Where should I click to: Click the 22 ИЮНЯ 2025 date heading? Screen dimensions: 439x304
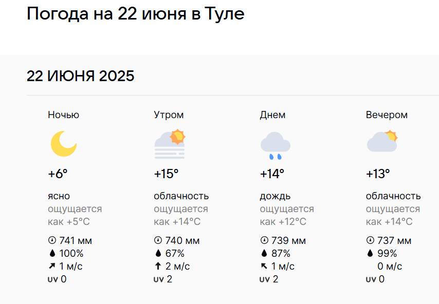[80, 76]
